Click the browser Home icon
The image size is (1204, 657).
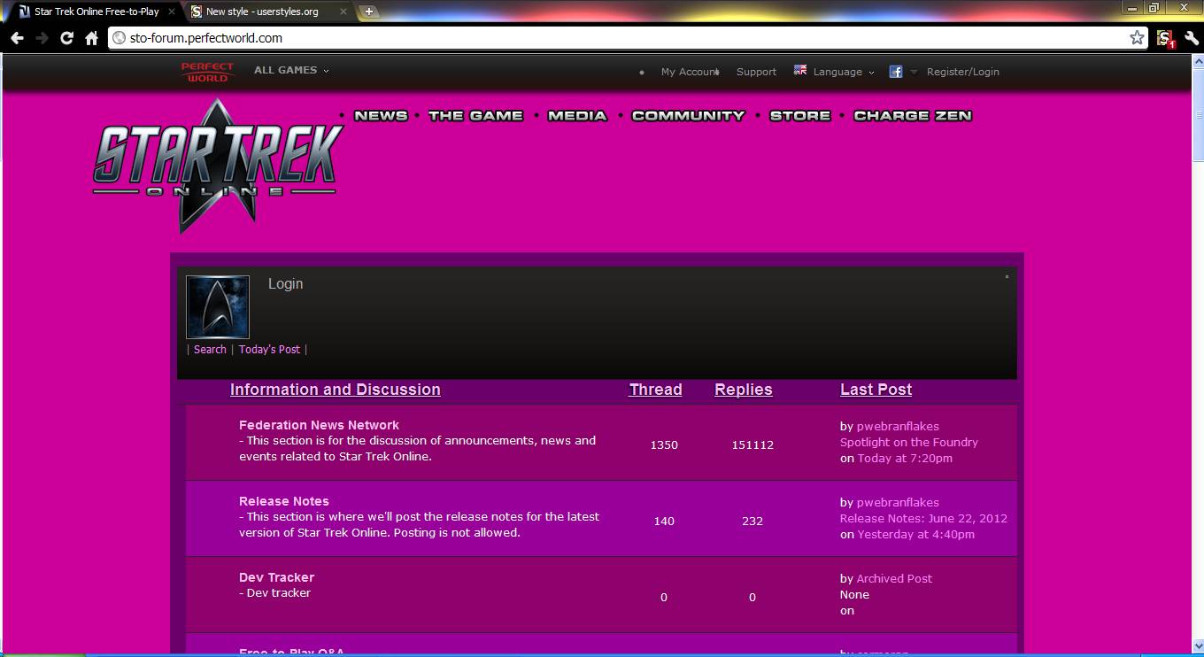(92, 38)
